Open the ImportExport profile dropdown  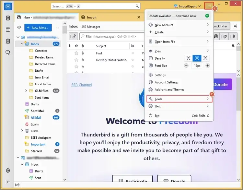point(187,6)
